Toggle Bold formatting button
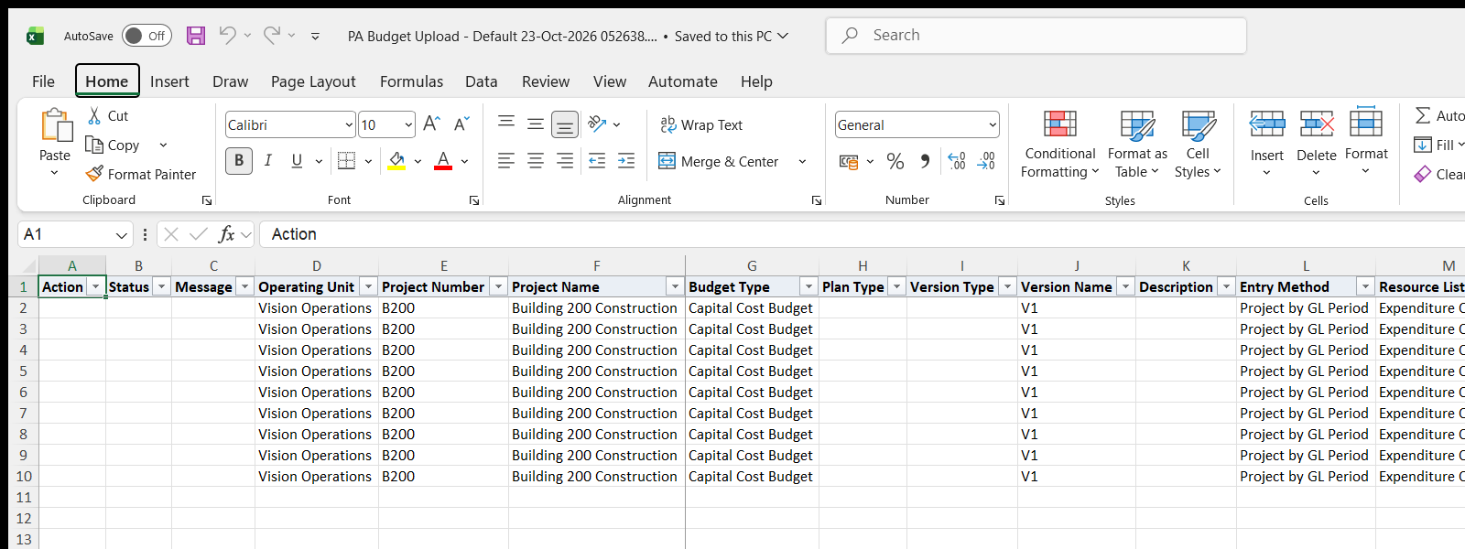 tap(239, 161)
